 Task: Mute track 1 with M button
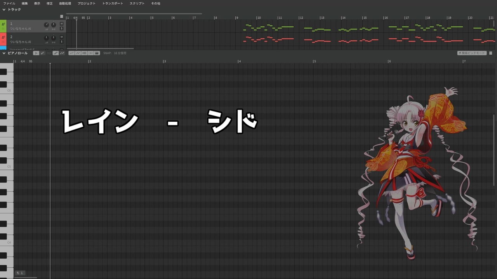pyautogui.click(x=61, y=24)
